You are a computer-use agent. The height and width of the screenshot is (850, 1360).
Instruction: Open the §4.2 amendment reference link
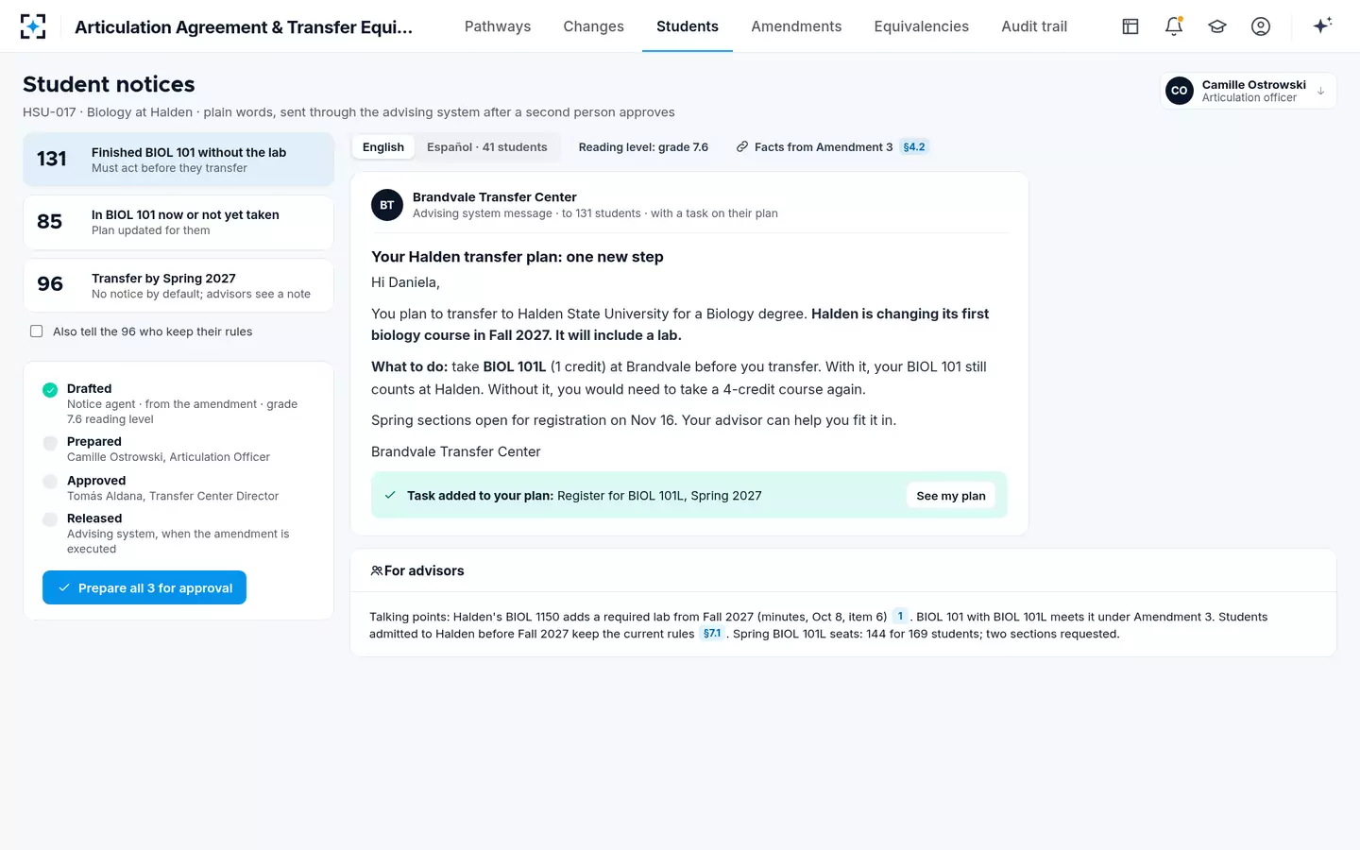(x=914, y=146)
